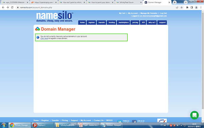Toggle Chrome side panel icon

(192, 7)
